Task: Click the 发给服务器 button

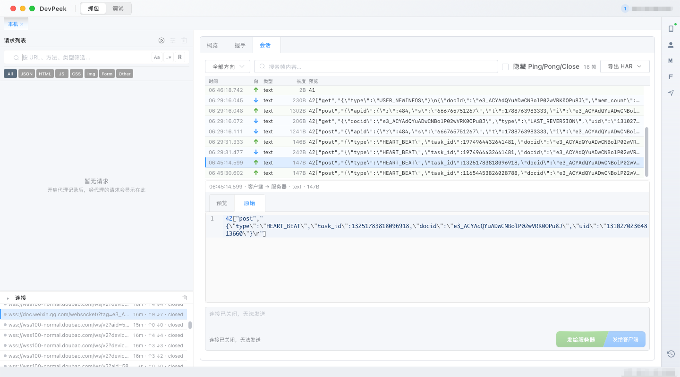Action: [581, 339]
